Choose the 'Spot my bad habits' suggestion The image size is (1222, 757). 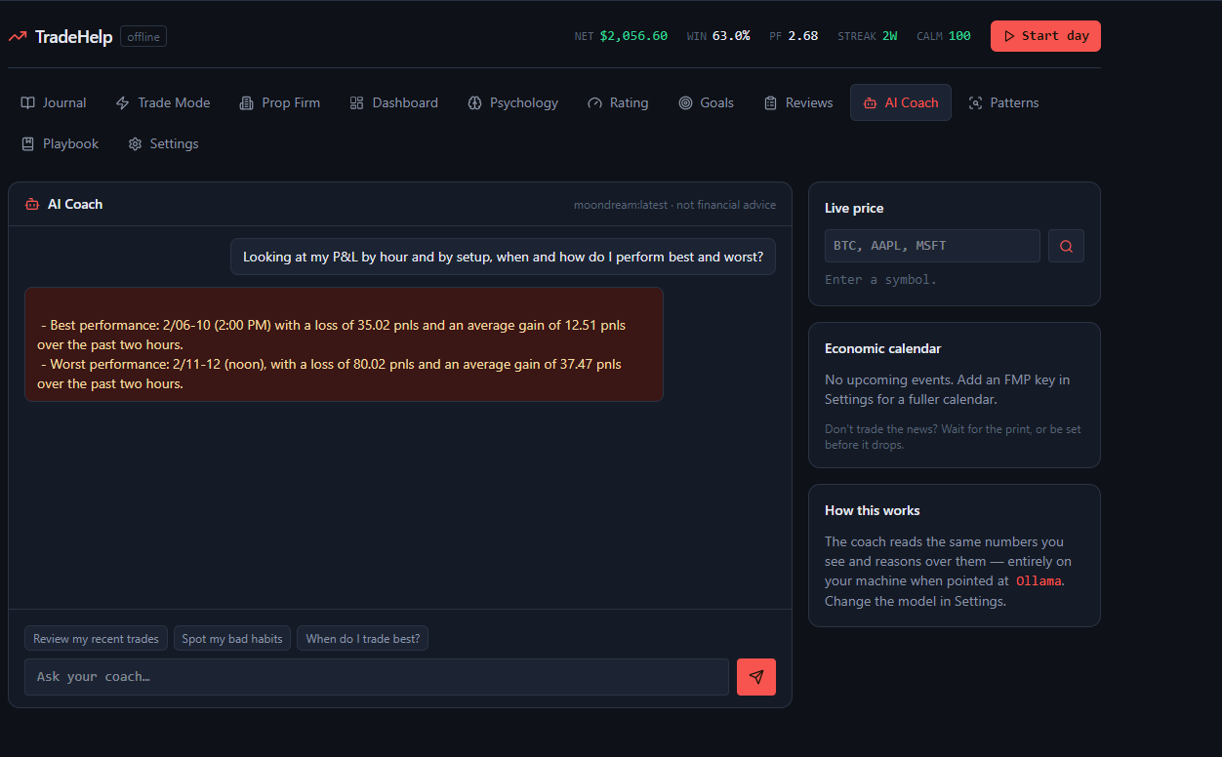232,639
